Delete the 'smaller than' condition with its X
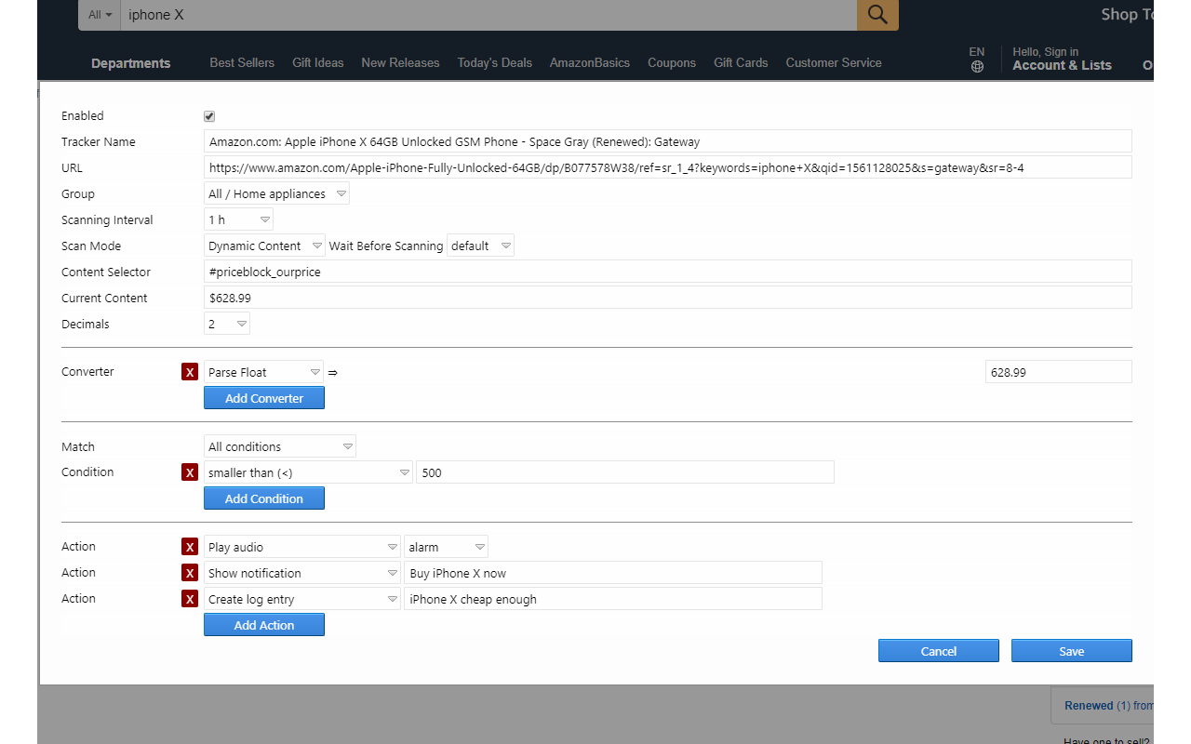Screen dimensions: 1191x744 coord(190,472)
